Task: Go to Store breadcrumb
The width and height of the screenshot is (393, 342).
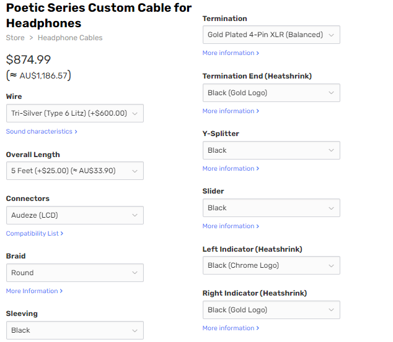Action: click(15, 38)
